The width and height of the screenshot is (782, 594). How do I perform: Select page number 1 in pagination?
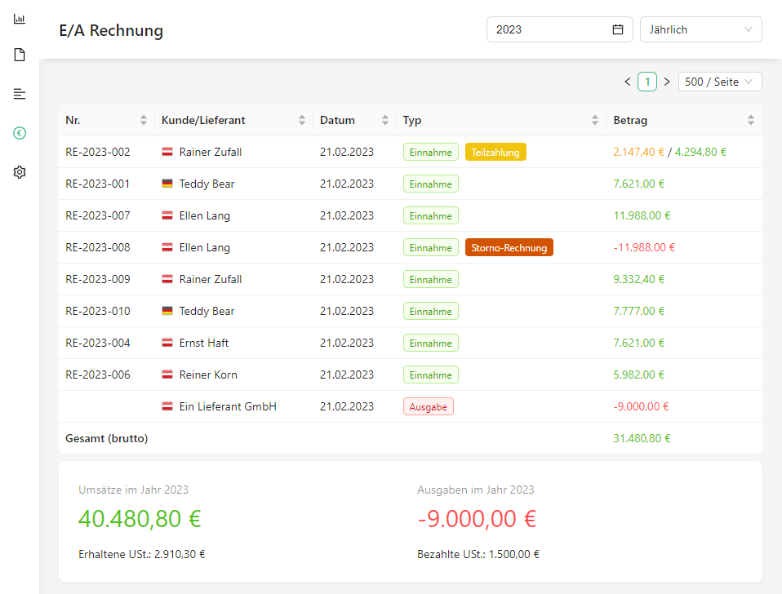point(647,82)
